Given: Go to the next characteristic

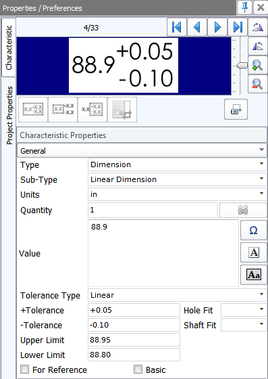Looking at the screenshot, I should (217, 27).
